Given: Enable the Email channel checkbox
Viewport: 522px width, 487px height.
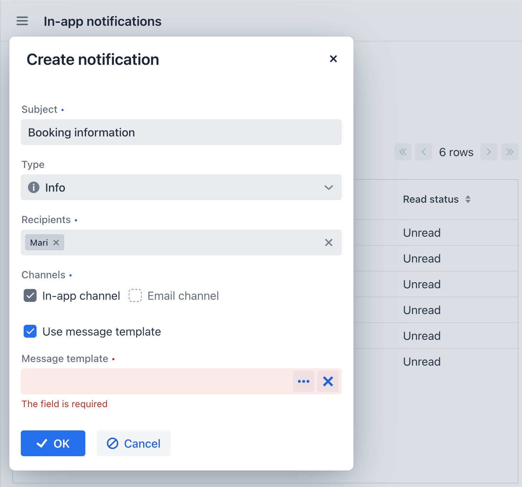Looking at the screenshot, I should click(135, 295).
